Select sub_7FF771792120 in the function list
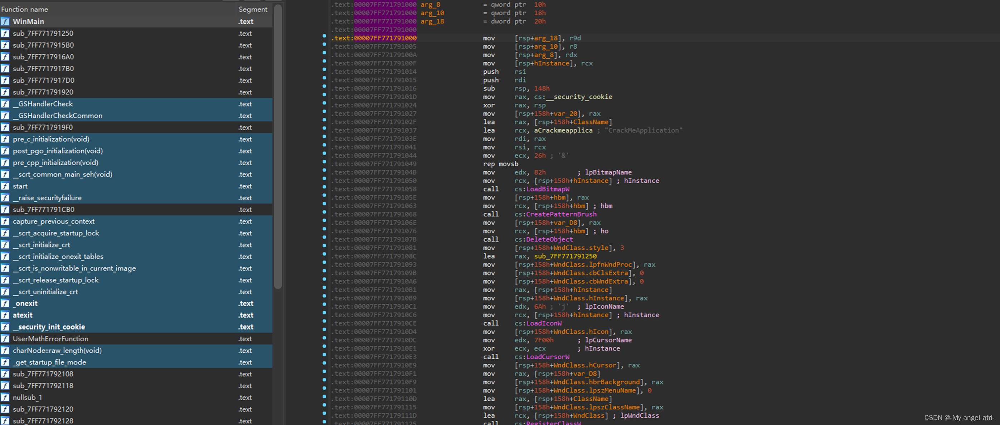Viewport: 1000px width, 425px height. point(136,409)
